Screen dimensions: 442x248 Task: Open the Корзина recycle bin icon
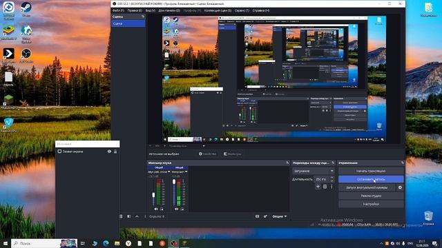pos(428,218)
